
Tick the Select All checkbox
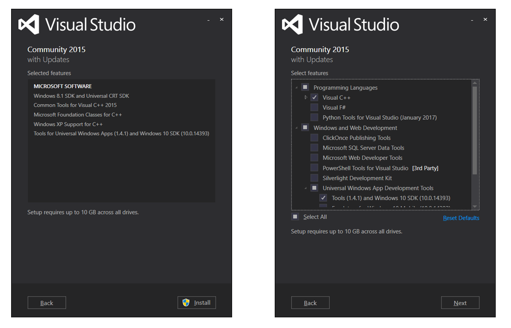pyautogui.click(x=295, y=217)
